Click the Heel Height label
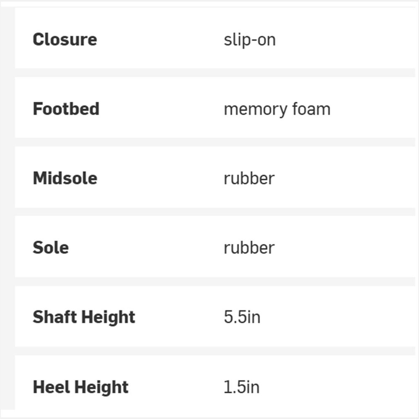The image size is (419, 419). pos(80,387)
